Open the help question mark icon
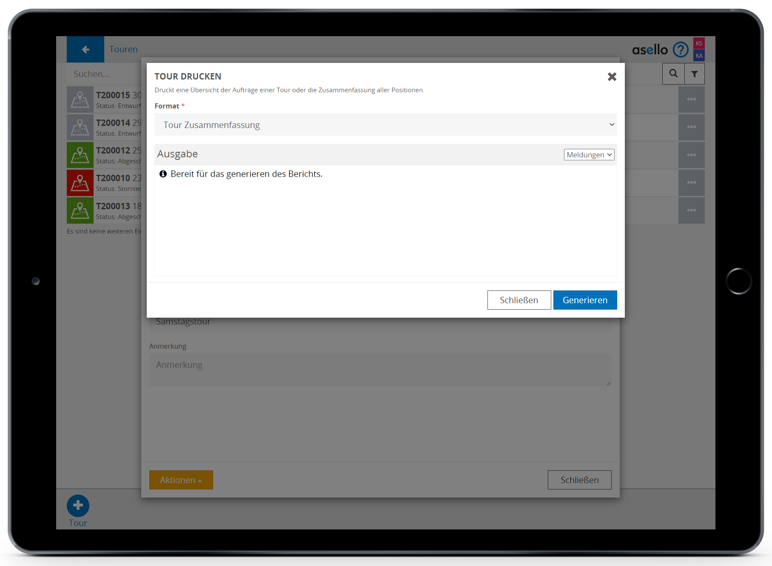Screen dimensions: 772x566 (x=681, y=50)
